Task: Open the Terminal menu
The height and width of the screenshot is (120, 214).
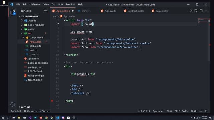Action: (70, 4)
